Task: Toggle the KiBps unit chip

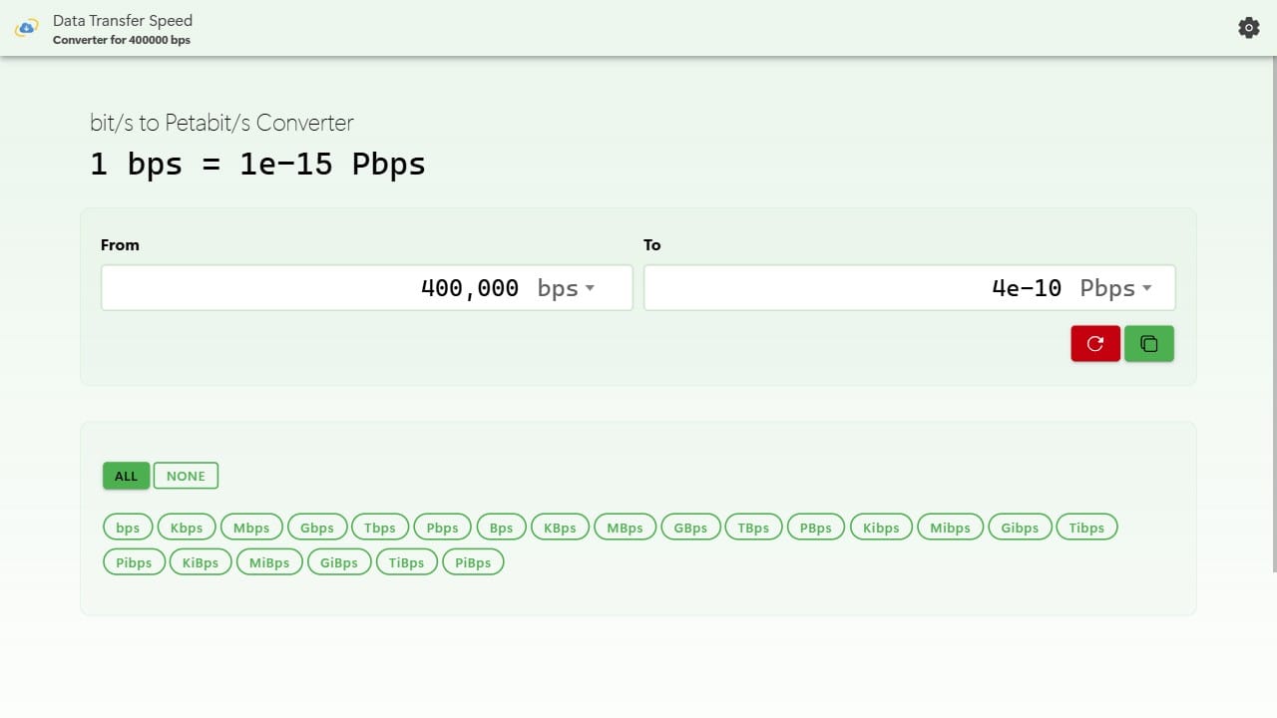Action: [x=200, y=561]
